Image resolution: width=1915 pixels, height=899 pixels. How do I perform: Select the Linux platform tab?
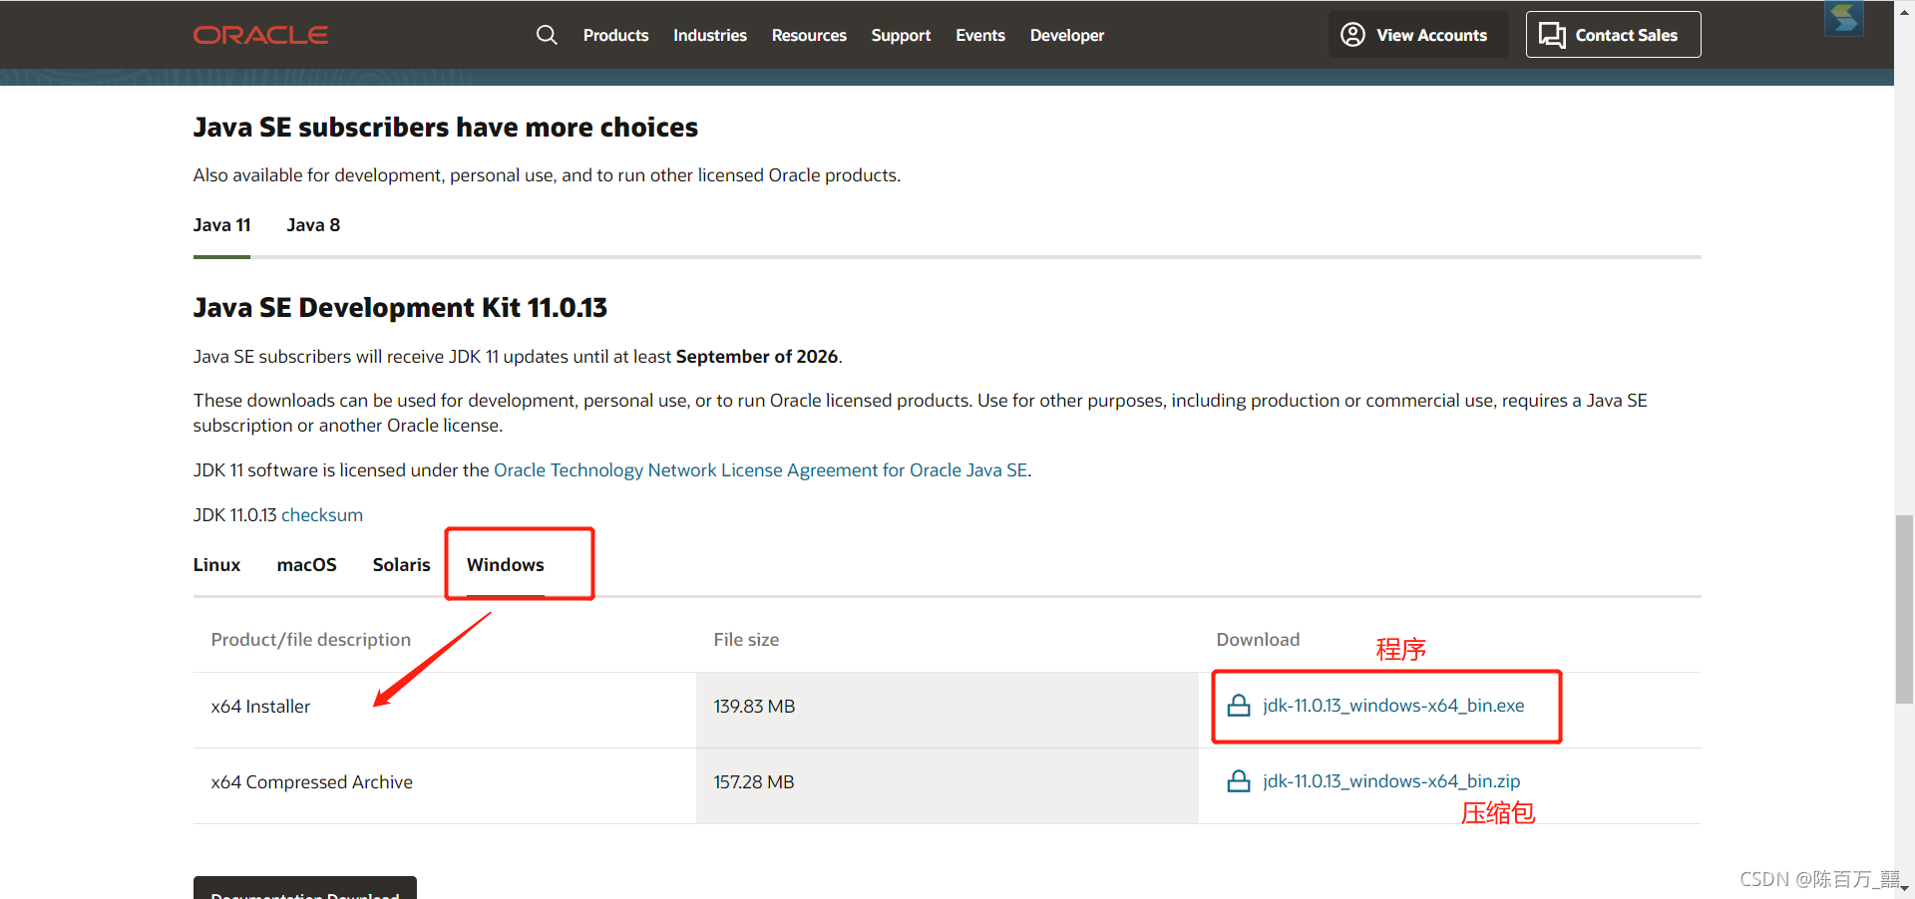[216, 565]
